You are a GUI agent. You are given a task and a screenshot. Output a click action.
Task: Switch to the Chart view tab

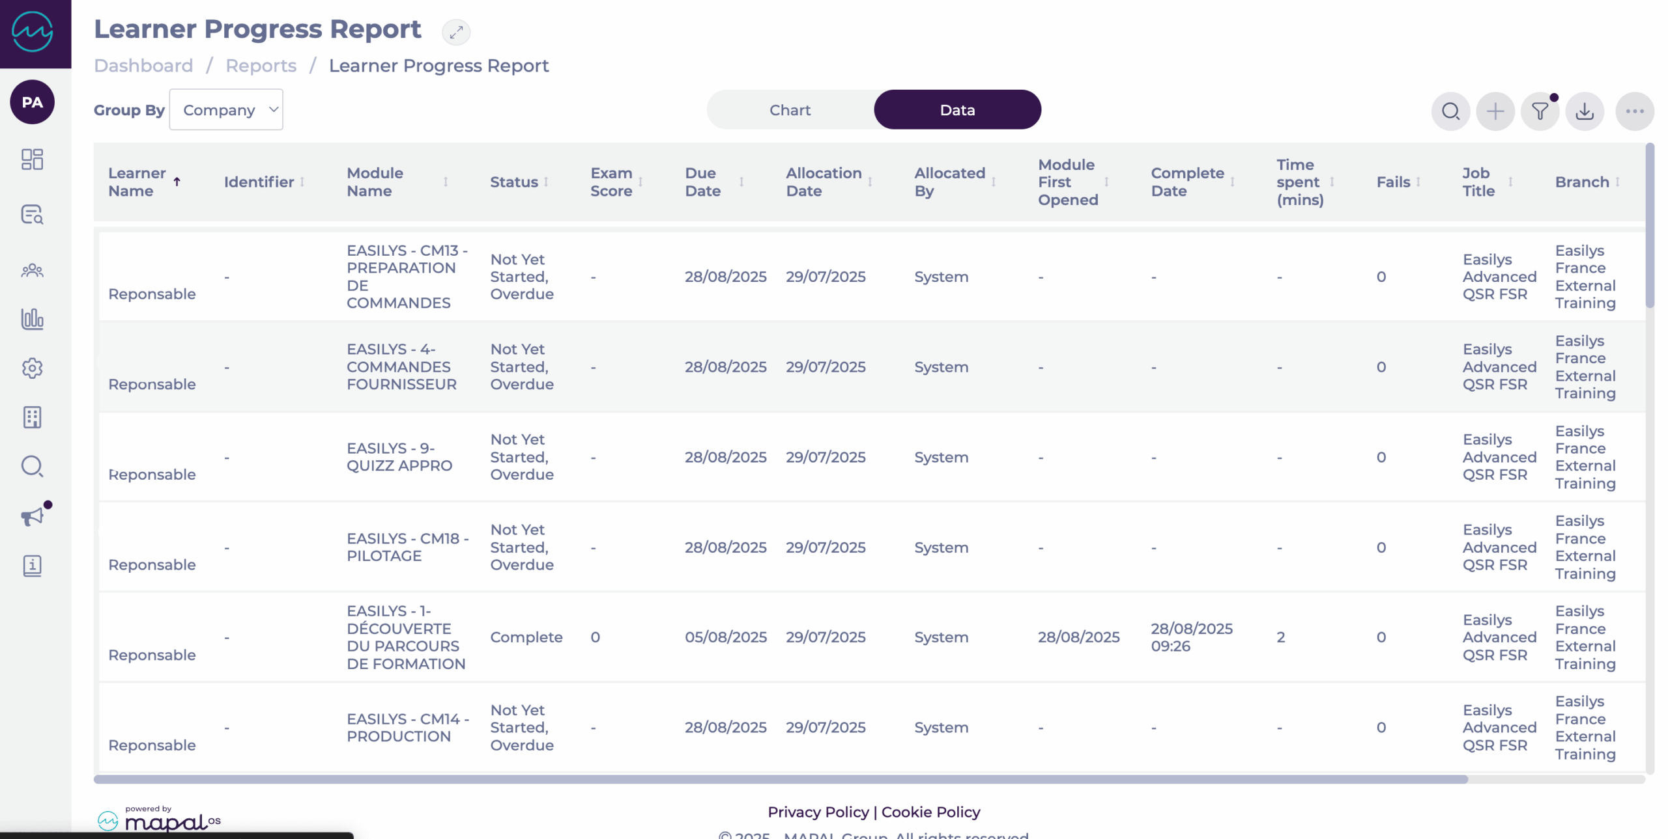pos(789,110)
